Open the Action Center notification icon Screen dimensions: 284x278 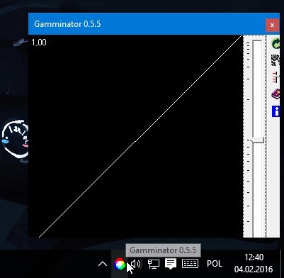click(171, 264)
